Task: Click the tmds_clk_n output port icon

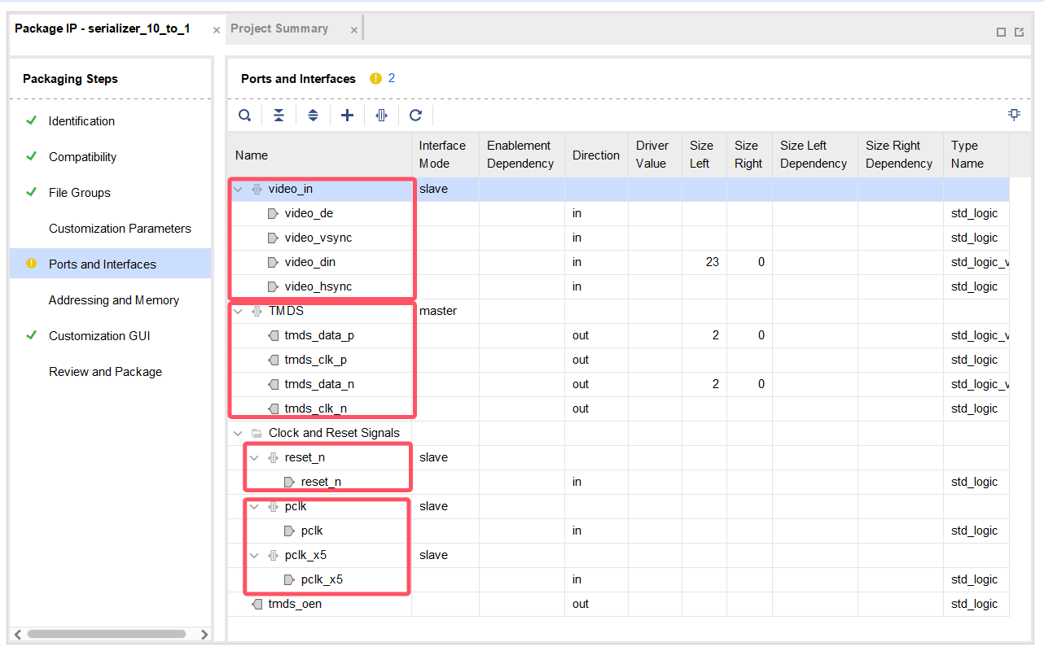Action: point(273,409)
